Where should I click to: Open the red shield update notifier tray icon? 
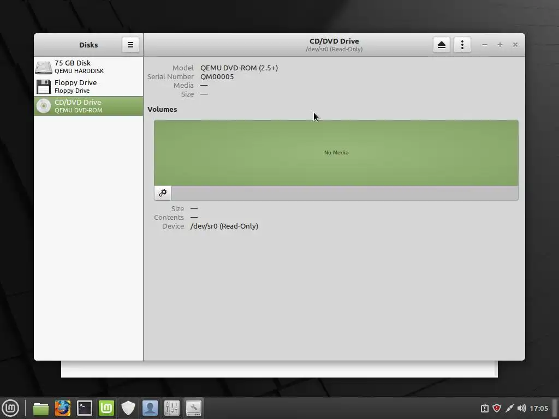[497, 408]
